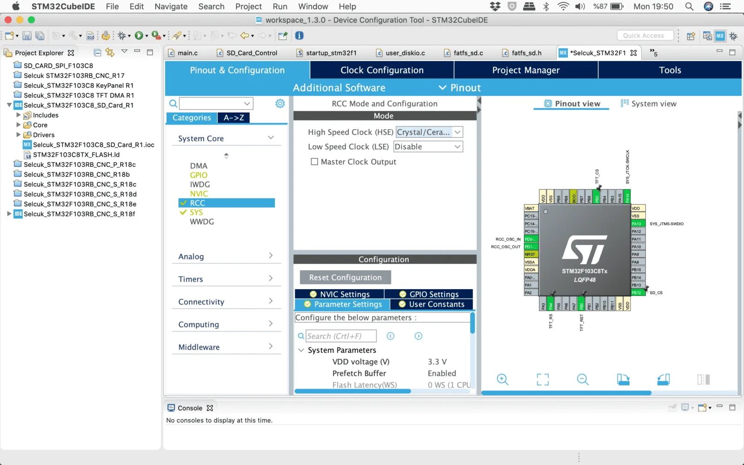Viewport: 744px width, 465px height.
Task: Click the pinout horizontal scrollbar
Action: pos(566,393)
